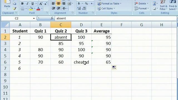The image size is (178, 100).
Task: Apply Accounting Number Format dollar sign
Action: [x=79, y=4]
